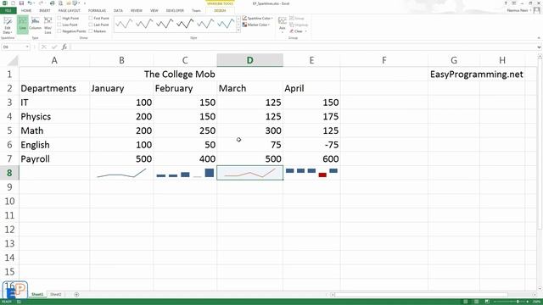
Task: Select the cell containing '-75'
Action: pyautogui.click(x=311, y=145)
